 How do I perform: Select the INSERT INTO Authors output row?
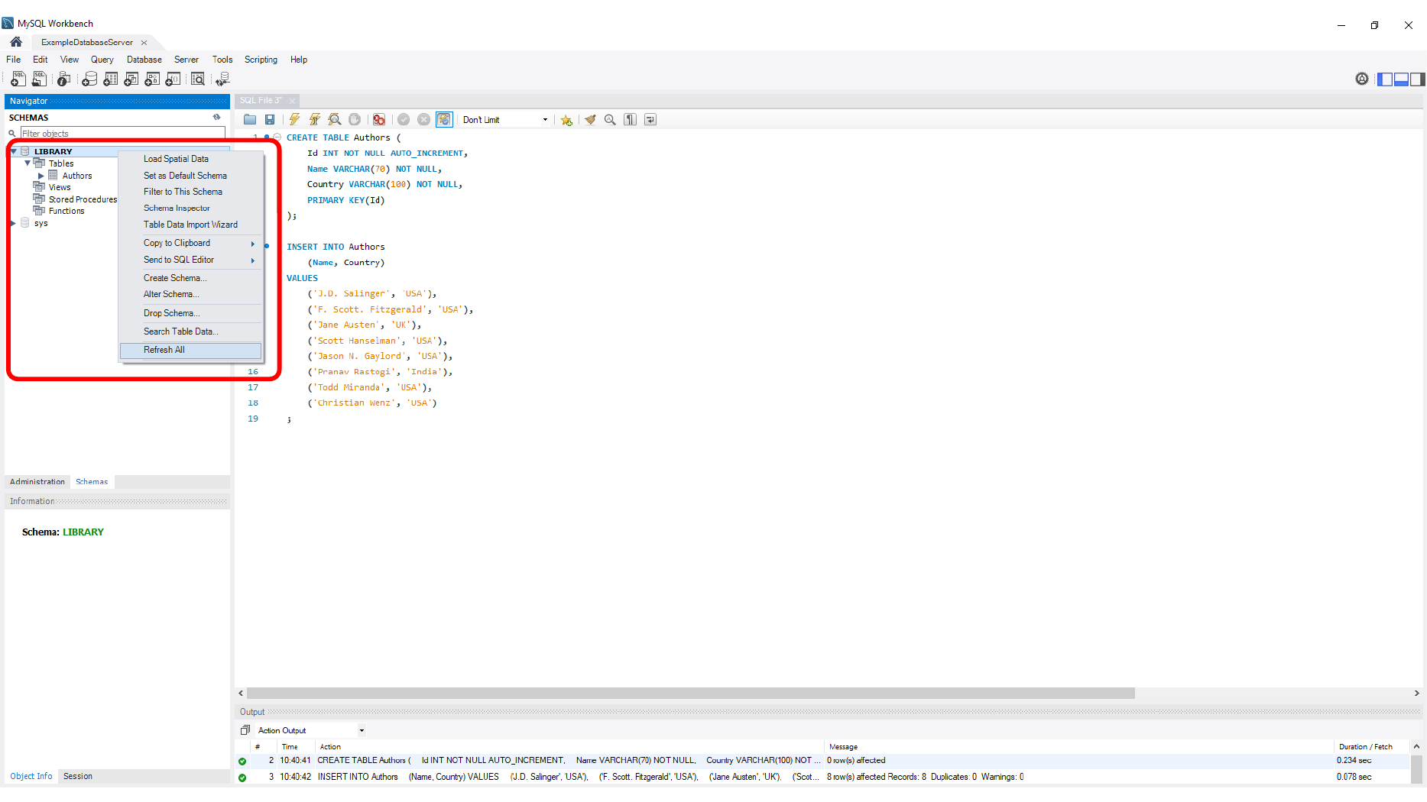pyautogui.click(x=822, y=777)
